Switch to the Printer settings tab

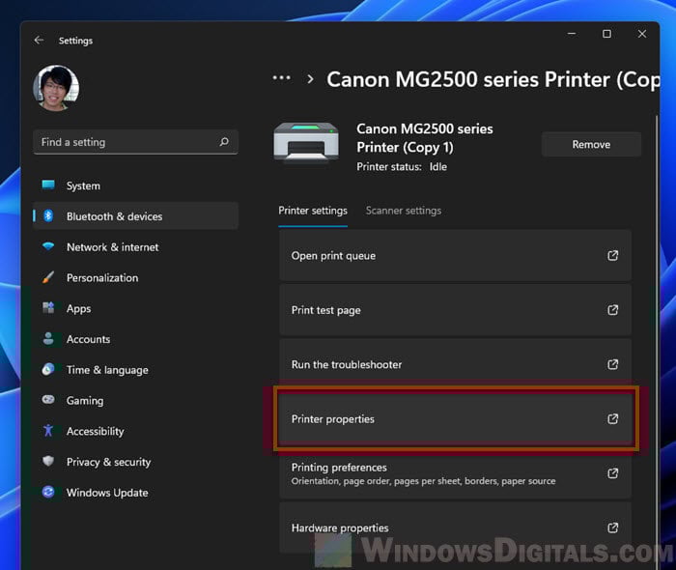click(x=313, y=211)
